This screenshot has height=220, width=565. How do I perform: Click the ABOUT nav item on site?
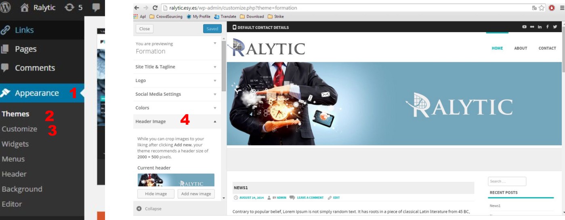click(521, 48)
